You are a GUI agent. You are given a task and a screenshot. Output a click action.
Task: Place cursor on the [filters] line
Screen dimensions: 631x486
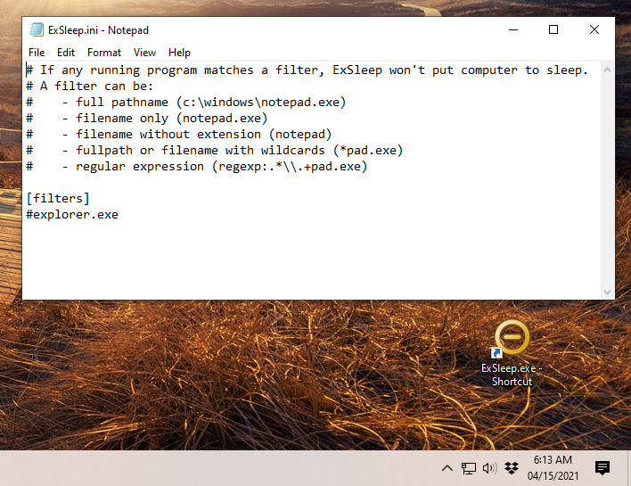pyautogui.click(x=58, y=199)
